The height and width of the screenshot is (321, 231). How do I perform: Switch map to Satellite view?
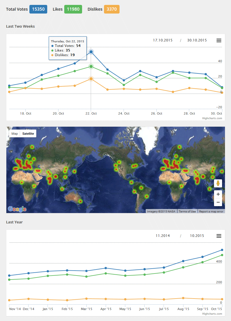[28, 134]
